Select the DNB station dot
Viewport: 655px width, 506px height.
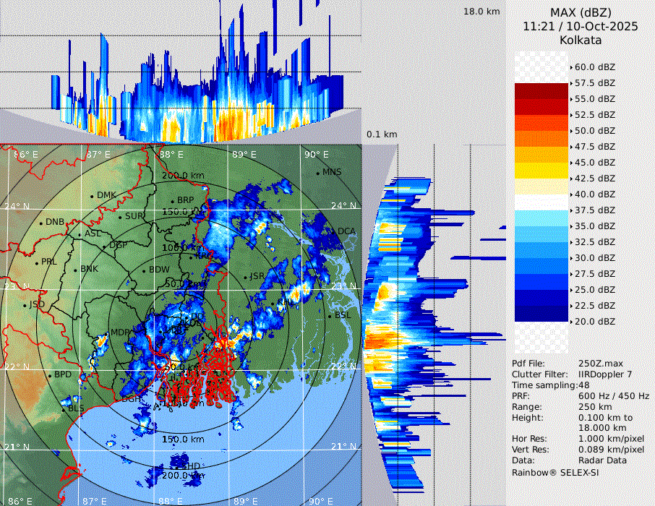click(41, 222)
